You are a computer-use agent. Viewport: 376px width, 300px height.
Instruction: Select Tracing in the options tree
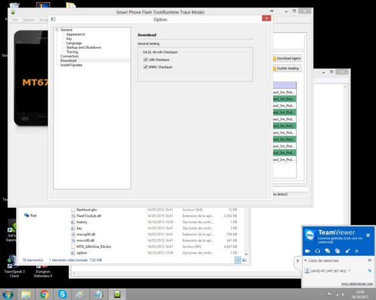(72, 51)
